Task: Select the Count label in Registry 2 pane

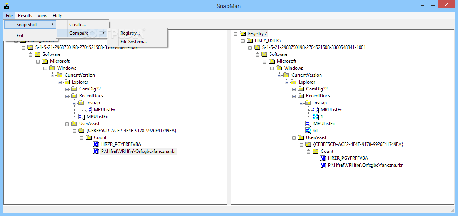Action: [x=327, y=151]
